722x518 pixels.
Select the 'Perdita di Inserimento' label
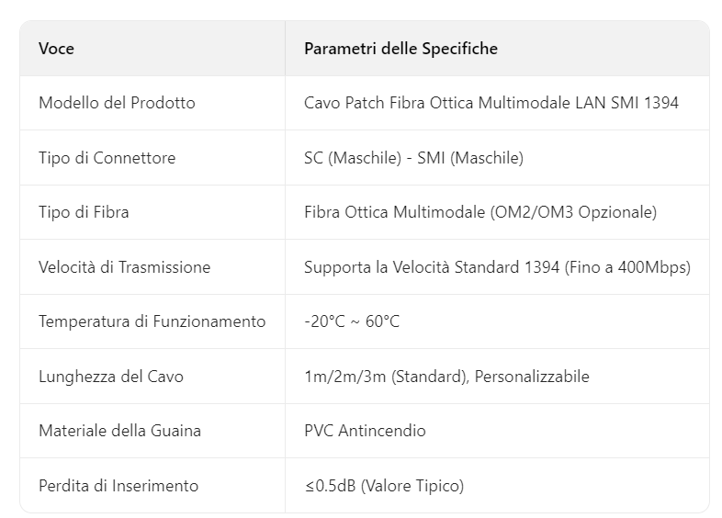tap(118, 486)
